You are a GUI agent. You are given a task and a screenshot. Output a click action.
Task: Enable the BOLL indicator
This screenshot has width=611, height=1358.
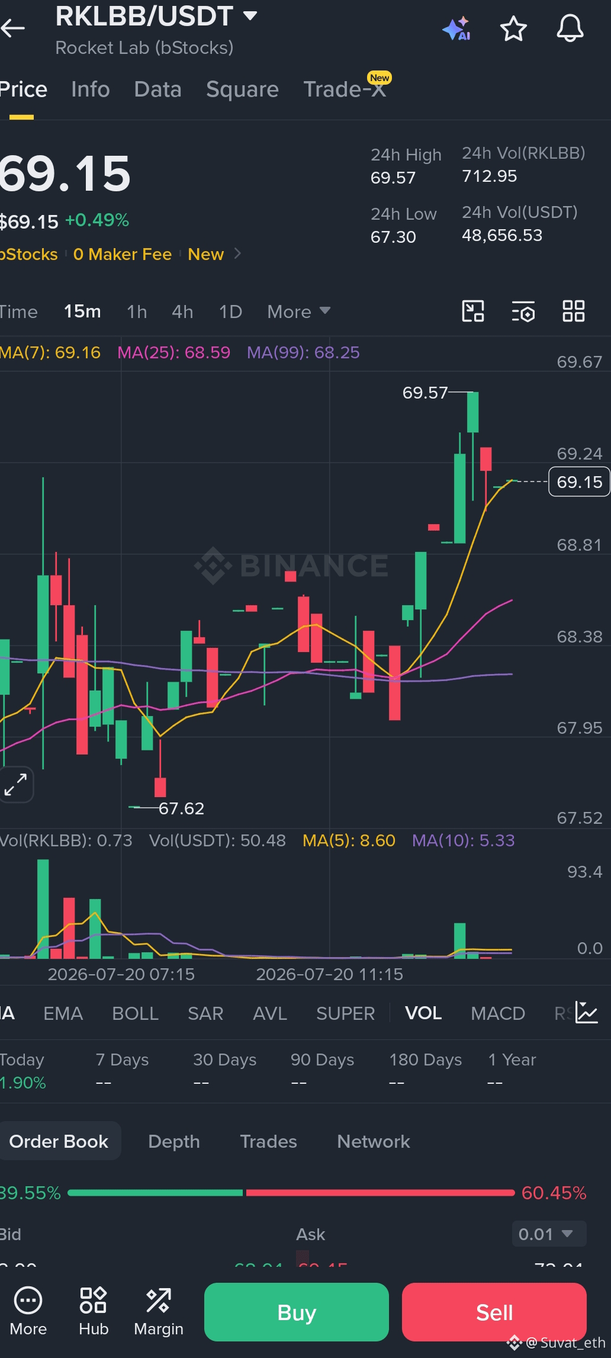(135, 1013)
